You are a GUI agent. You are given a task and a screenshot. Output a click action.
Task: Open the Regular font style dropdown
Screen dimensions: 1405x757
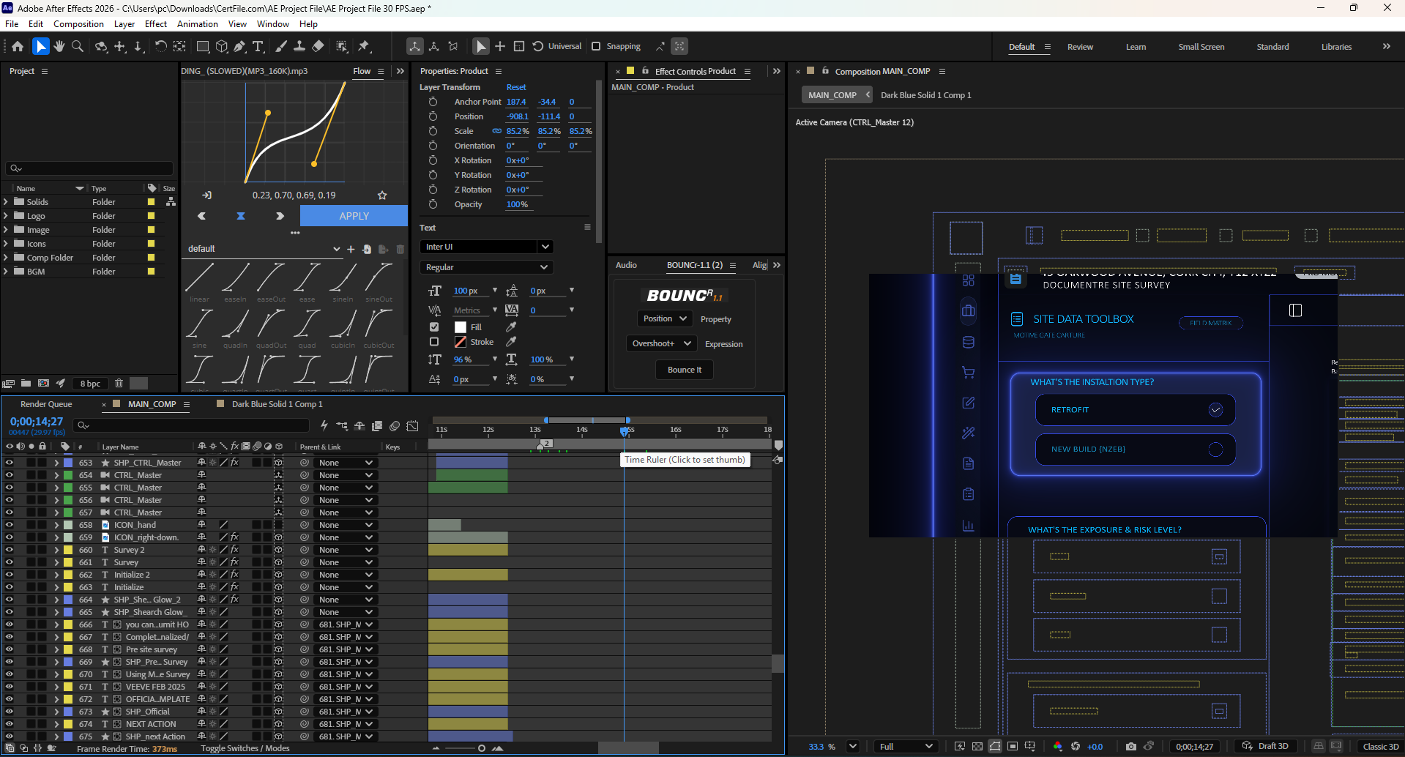click(486, 267)
